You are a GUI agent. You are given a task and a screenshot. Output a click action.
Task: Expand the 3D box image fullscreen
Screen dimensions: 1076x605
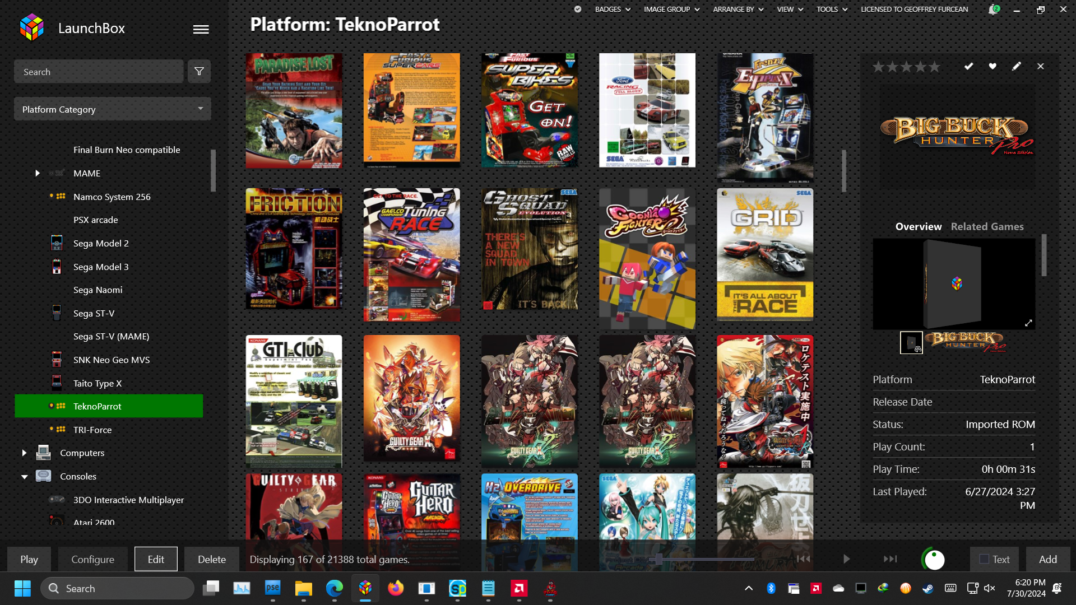1028,323
